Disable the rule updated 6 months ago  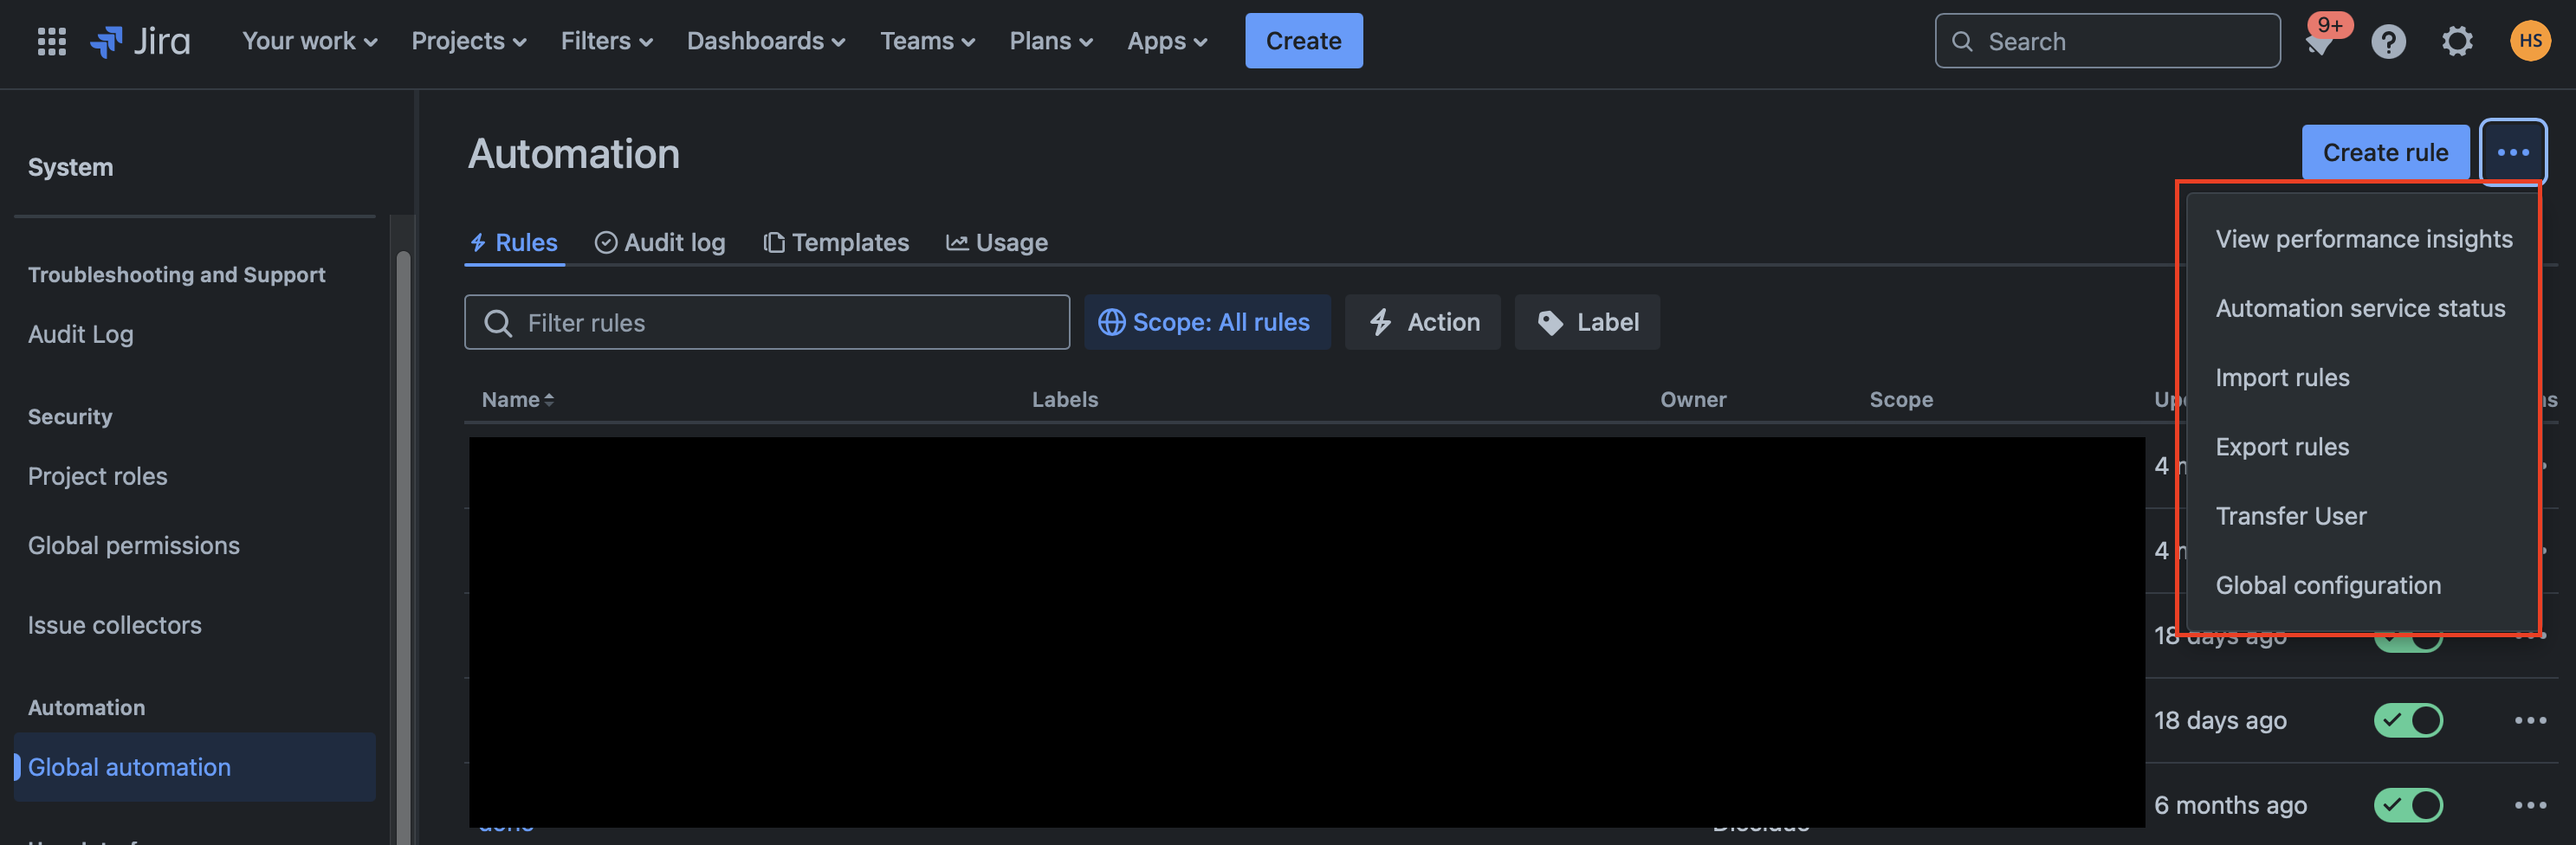2407,806
